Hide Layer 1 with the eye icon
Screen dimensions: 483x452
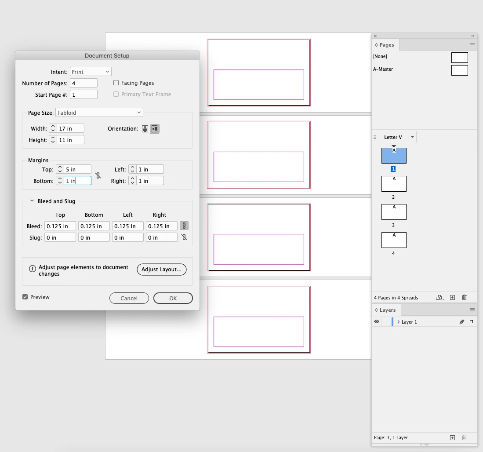pyautogui.click(x=376, y=321)
